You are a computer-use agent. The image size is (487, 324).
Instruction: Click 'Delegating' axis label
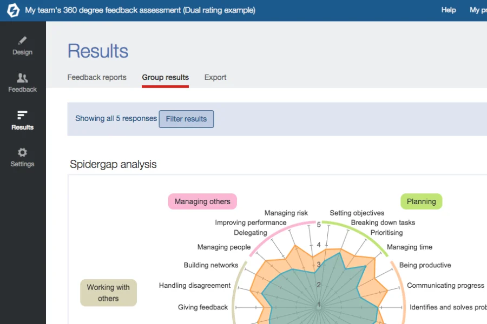(x=251, y=233)
